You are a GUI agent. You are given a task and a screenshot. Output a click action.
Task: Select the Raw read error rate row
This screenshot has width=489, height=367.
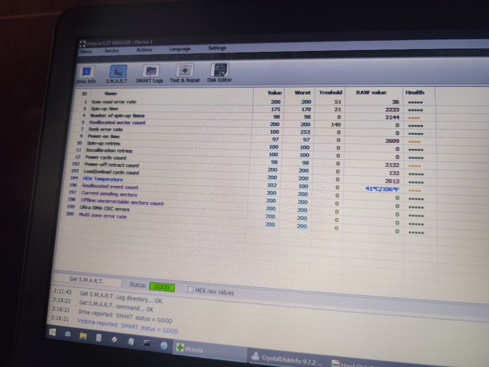coord(114,102)
